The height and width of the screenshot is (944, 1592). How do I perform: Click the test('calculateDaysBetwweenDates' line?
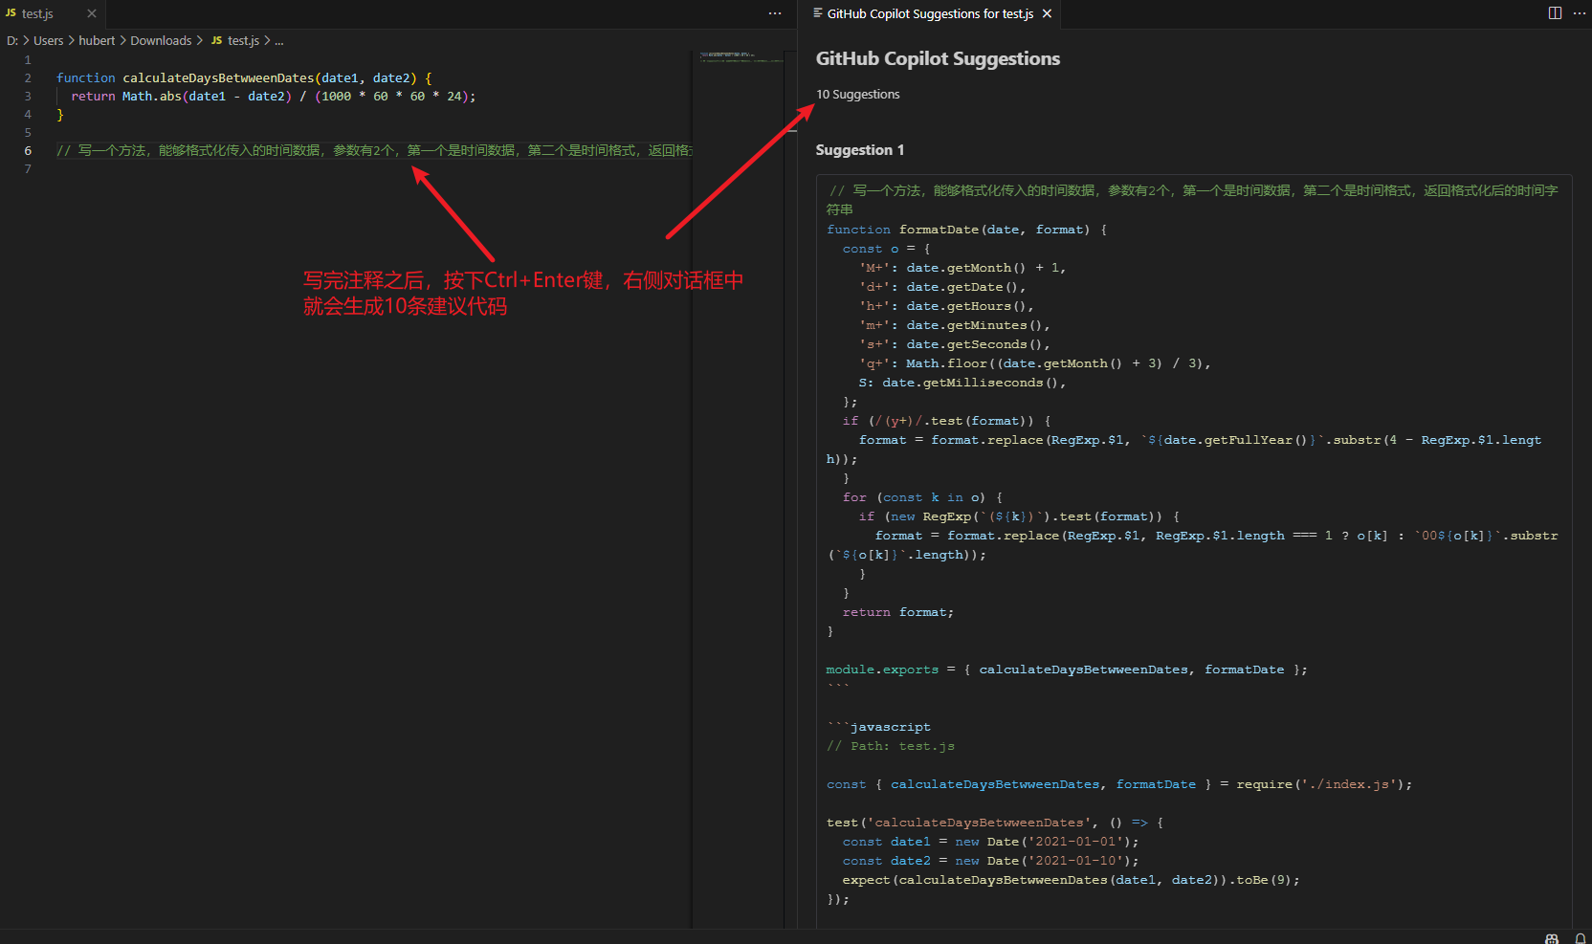point(995,823)
